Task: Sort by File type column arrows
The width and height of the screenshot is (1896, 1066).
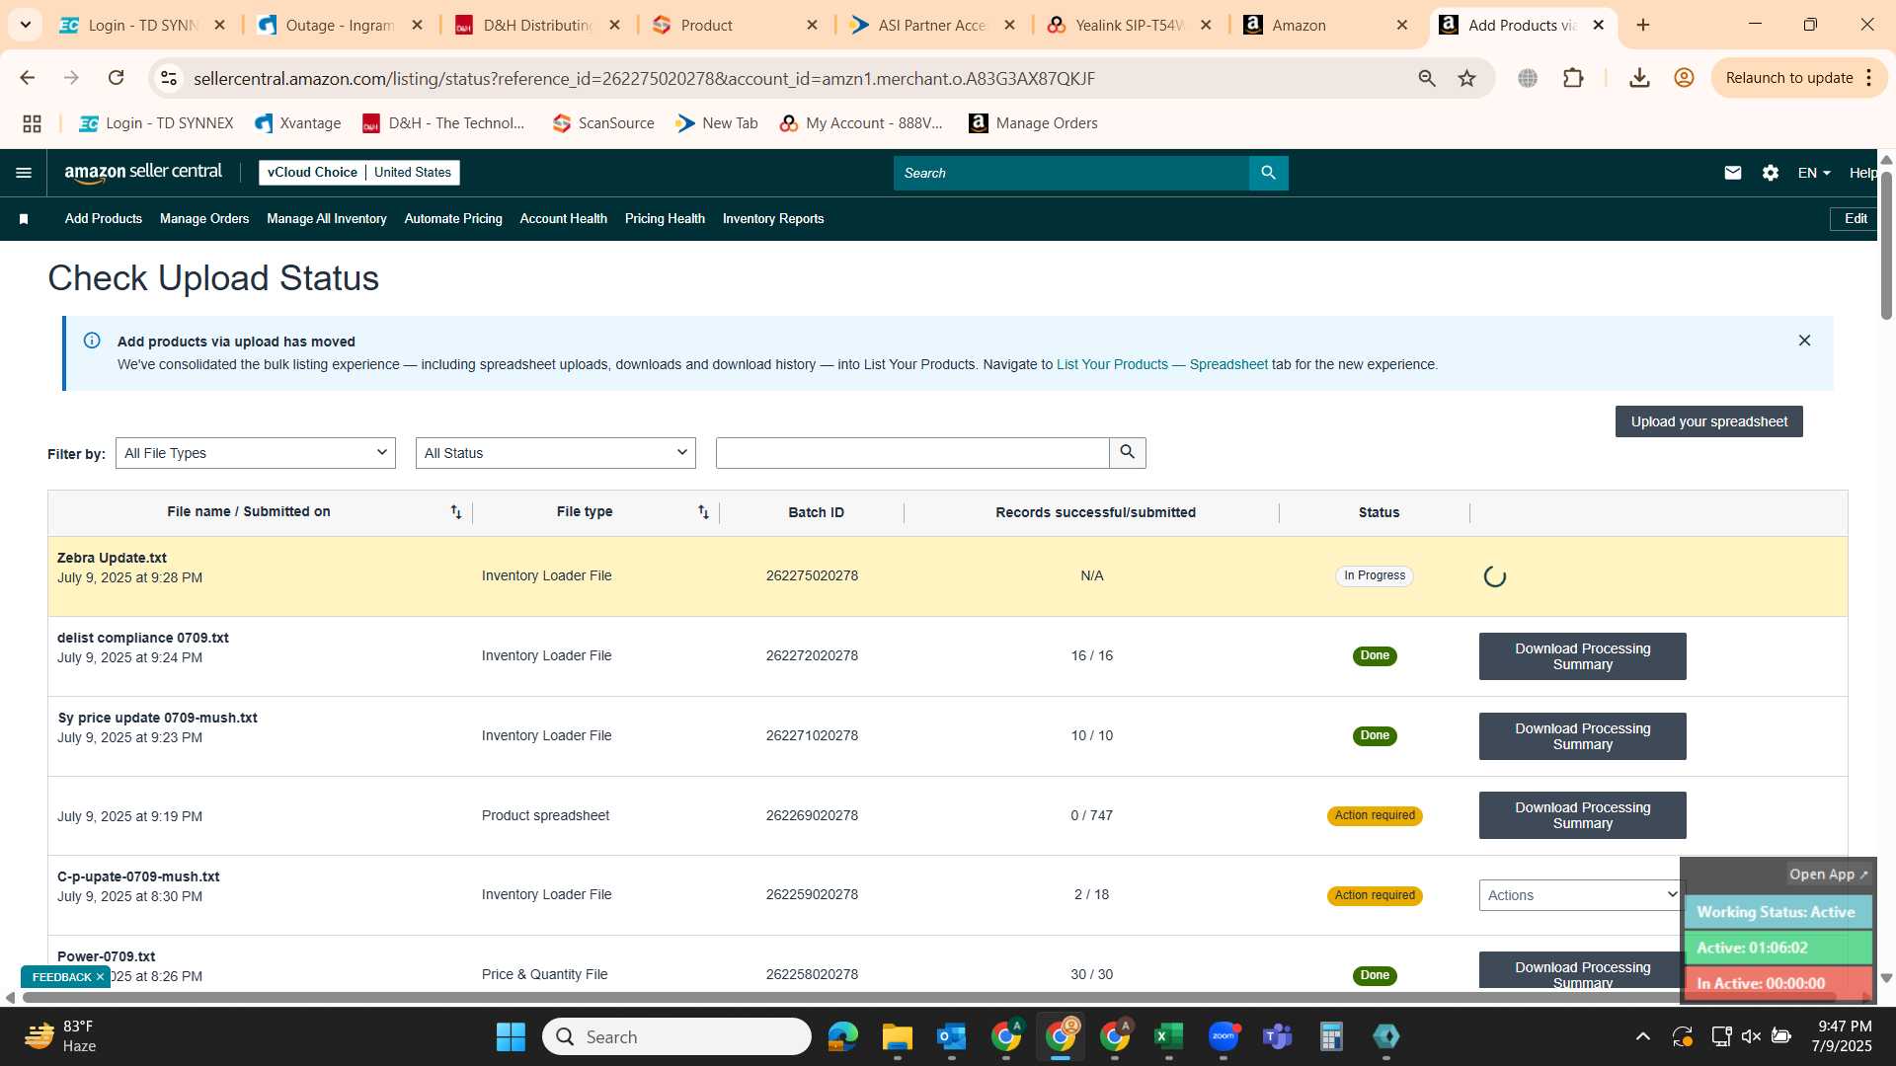Action: (x=703, y=511)
